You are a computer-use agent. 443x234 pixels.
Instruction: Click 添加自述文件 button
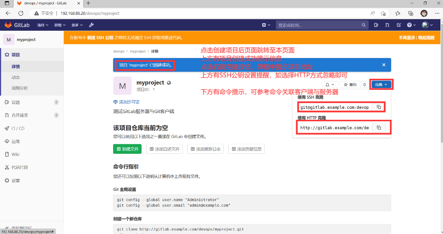coord(165,149)
